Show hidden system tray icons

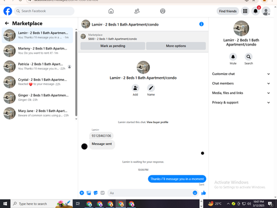point(228,204)
